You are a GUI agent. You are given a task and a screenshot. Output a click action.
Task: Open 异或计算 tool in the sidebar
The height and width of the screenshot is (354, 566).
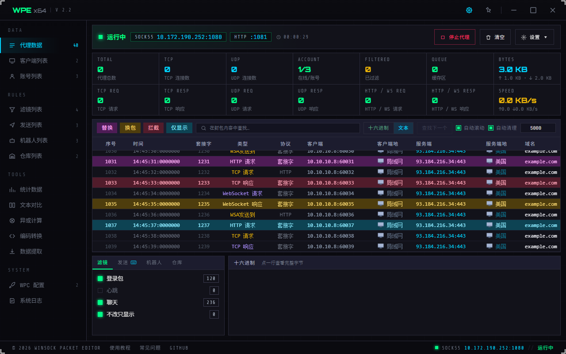tap(43, 220)
